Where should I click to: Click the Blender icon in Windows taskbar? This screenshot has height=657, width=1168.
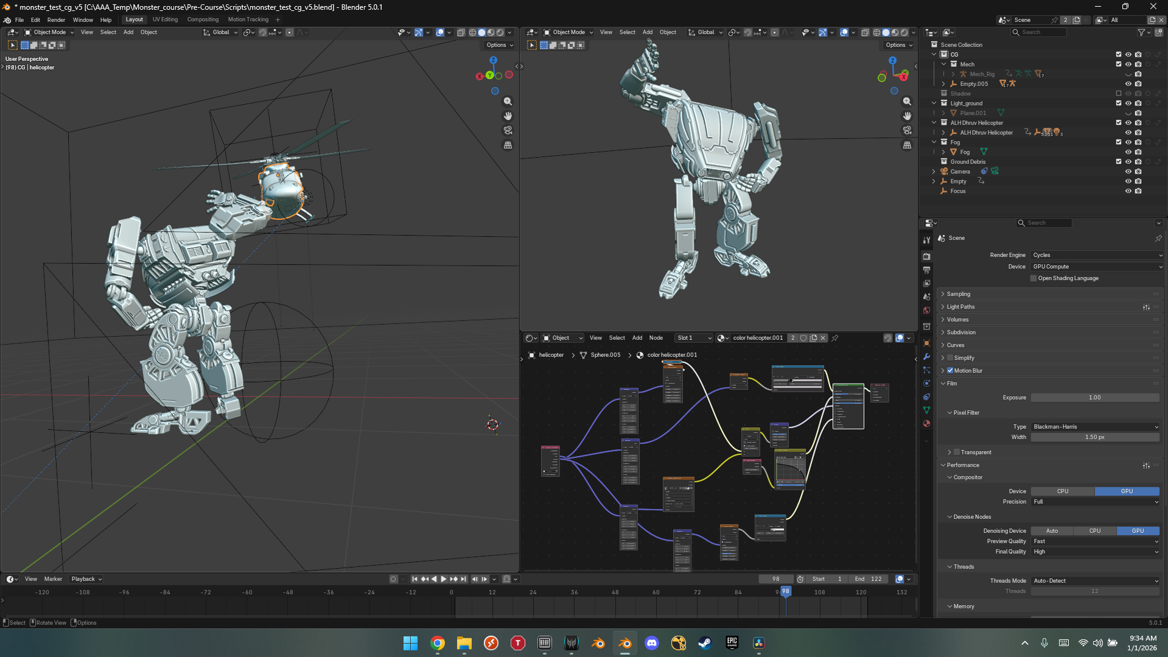pyautogui.click(x=624, y=643)
